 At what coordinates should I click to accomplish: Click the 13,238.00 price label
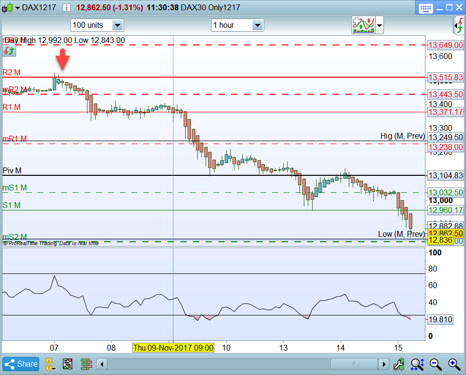click(445, 147)
